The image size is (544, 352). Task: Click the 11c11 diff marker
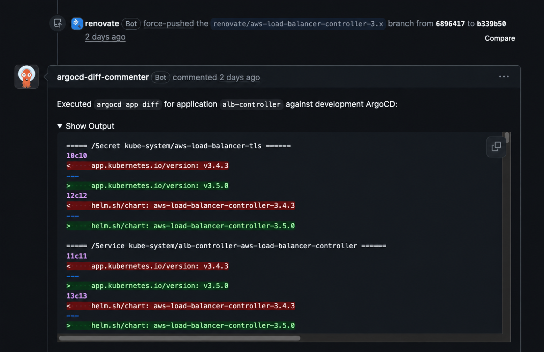click(77, 256)
